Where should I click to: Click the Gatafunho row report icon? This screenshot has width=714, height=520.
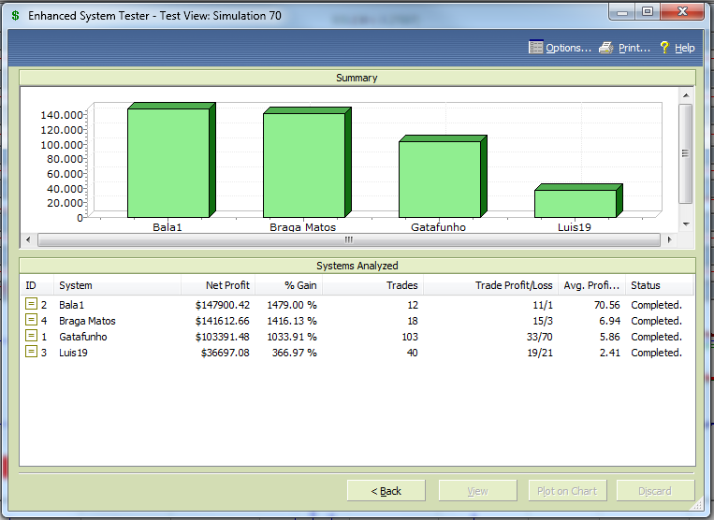click(x=31, y=336)
